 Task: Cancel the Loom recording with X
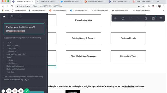(15, 91)
